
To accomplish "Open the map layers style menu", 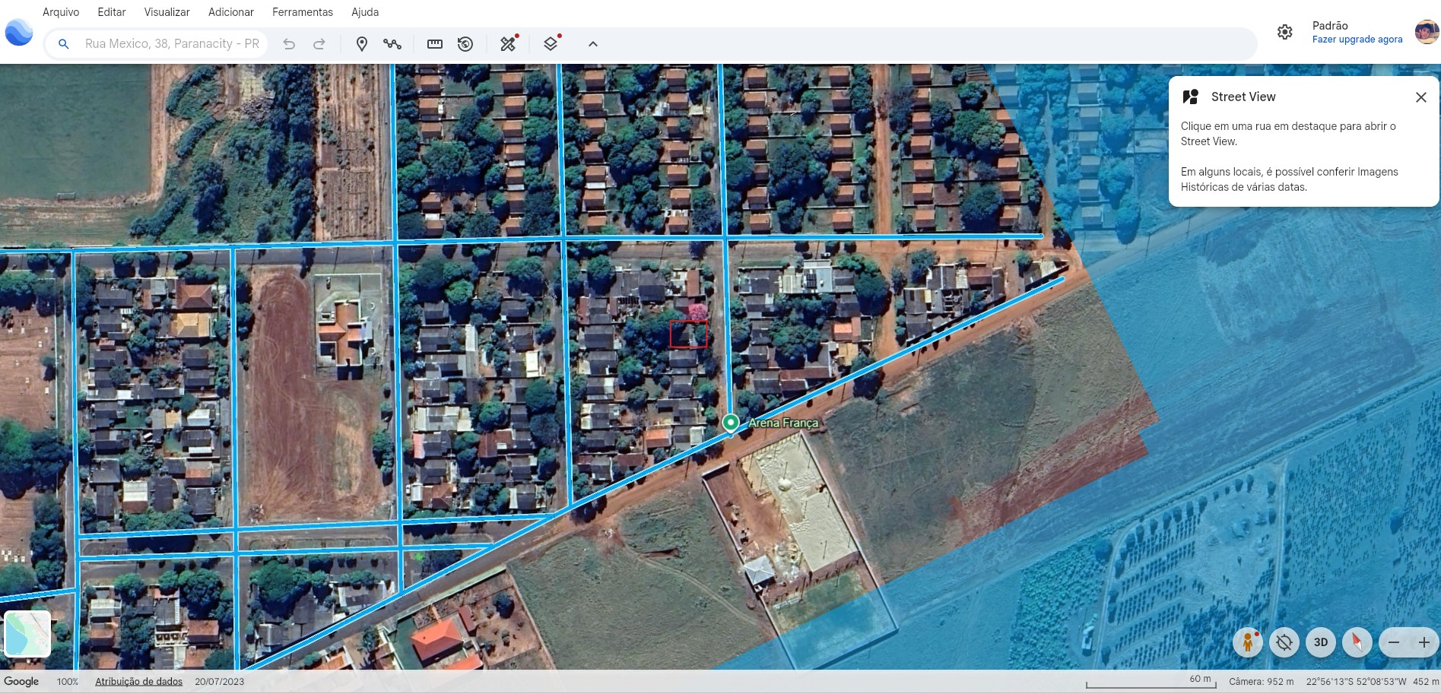I will pyautogui.click(x=551, y=44).
